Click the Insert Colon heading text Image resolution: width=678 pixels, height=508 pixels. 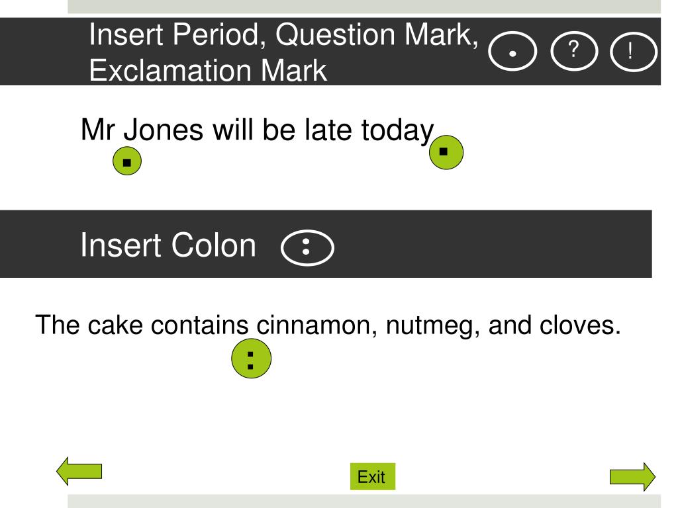[x=168, y=245]
